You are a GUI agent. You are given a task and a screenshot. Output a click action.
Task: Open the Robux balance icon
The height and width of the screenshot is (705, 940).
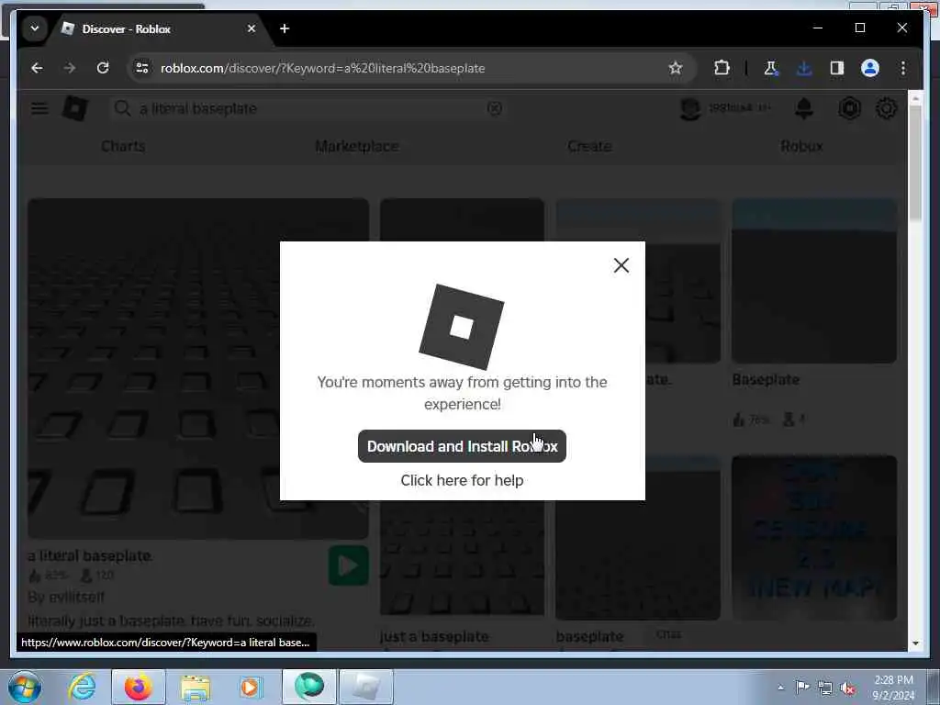click(849, 108)
